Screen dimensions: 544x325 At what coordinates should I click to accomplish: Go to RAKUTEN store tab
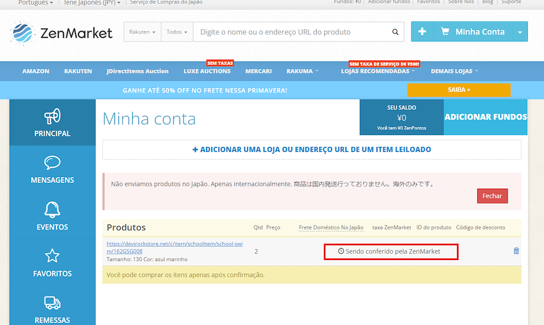[x=78, y=71]
